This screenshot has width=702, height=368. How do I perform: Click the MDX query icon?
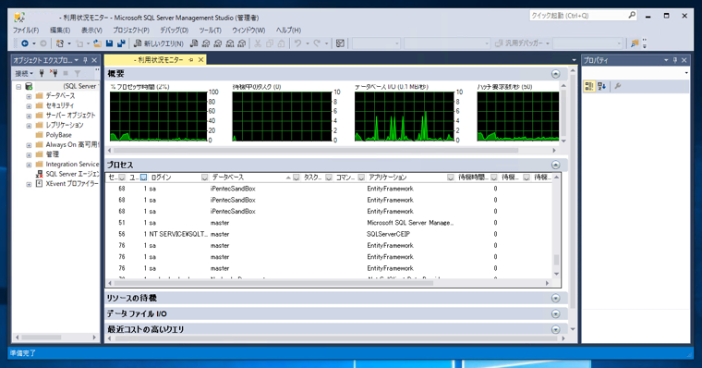[x=206, y=43]
